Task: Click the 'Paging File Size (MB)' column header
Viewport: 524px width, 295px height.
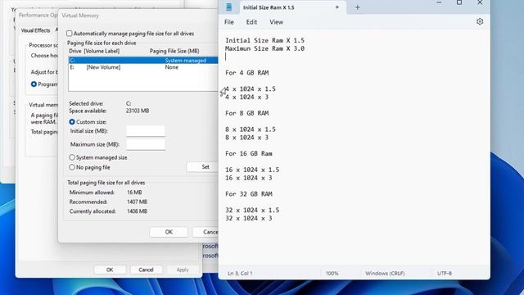Action: (x=174, y=51)
